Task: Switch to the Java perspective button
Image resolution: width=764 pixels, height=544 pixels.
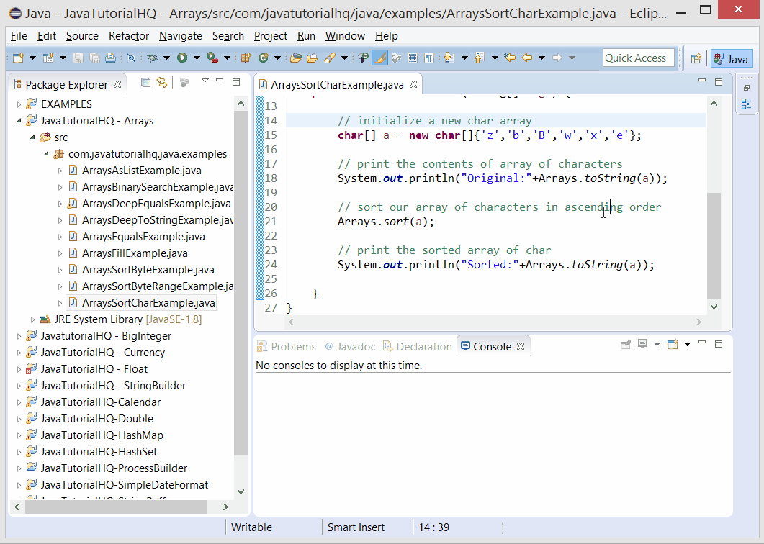Action: pyautogui.click(x=732, y=59)
